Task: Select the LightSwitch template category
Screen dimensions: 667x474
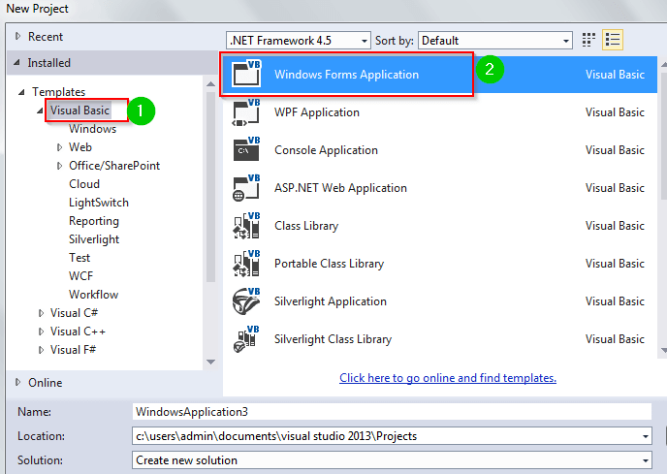Action: [x=98, y=203]
